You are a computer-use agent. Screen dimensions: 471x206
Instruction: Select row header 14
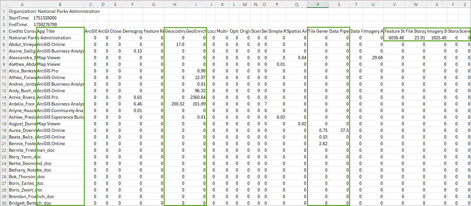click(4, 97)
